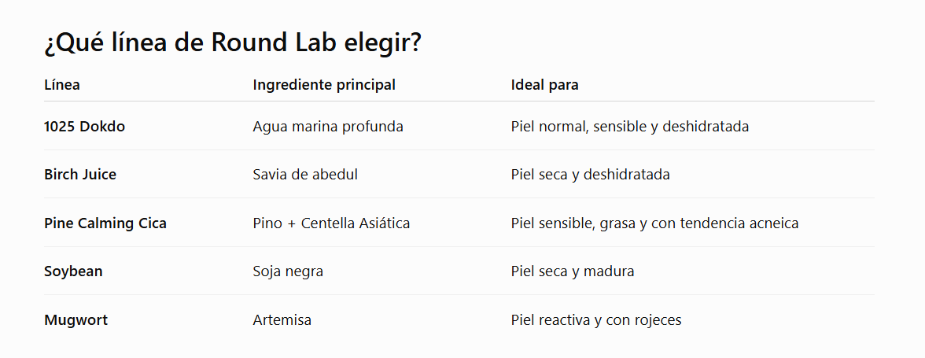Image resolution: width=925 pixels, height=358 pixels.
Task: Select the 'Piel seca y madura' cell
Action: (573, 271)
